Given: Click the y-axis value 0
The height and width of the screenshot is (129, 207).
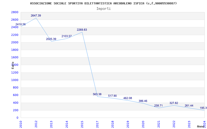Looking at the screenshot, I should coord(17,118).
